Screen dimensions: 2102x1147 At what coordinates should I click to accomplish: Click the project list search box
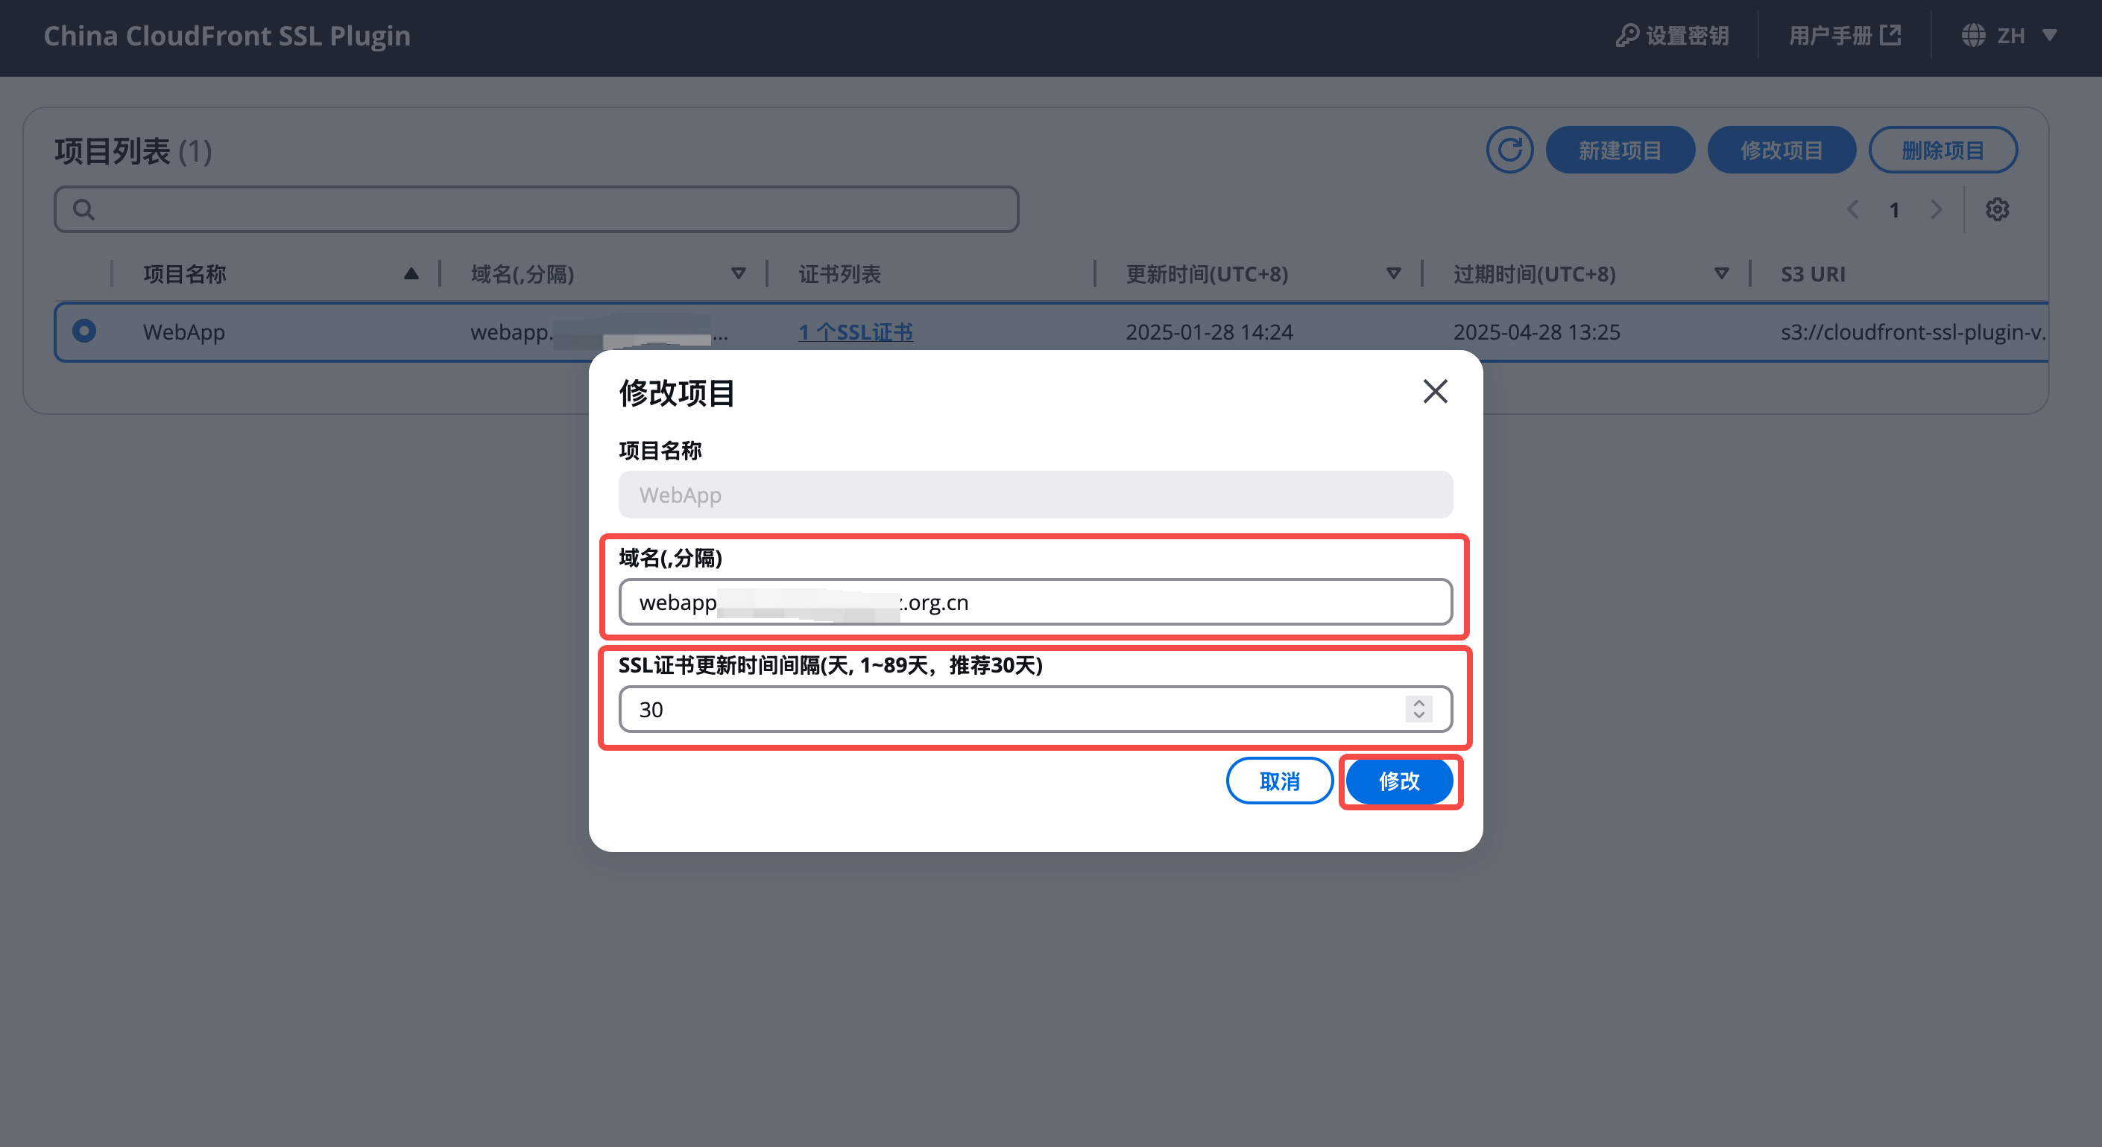click(536, 209)
